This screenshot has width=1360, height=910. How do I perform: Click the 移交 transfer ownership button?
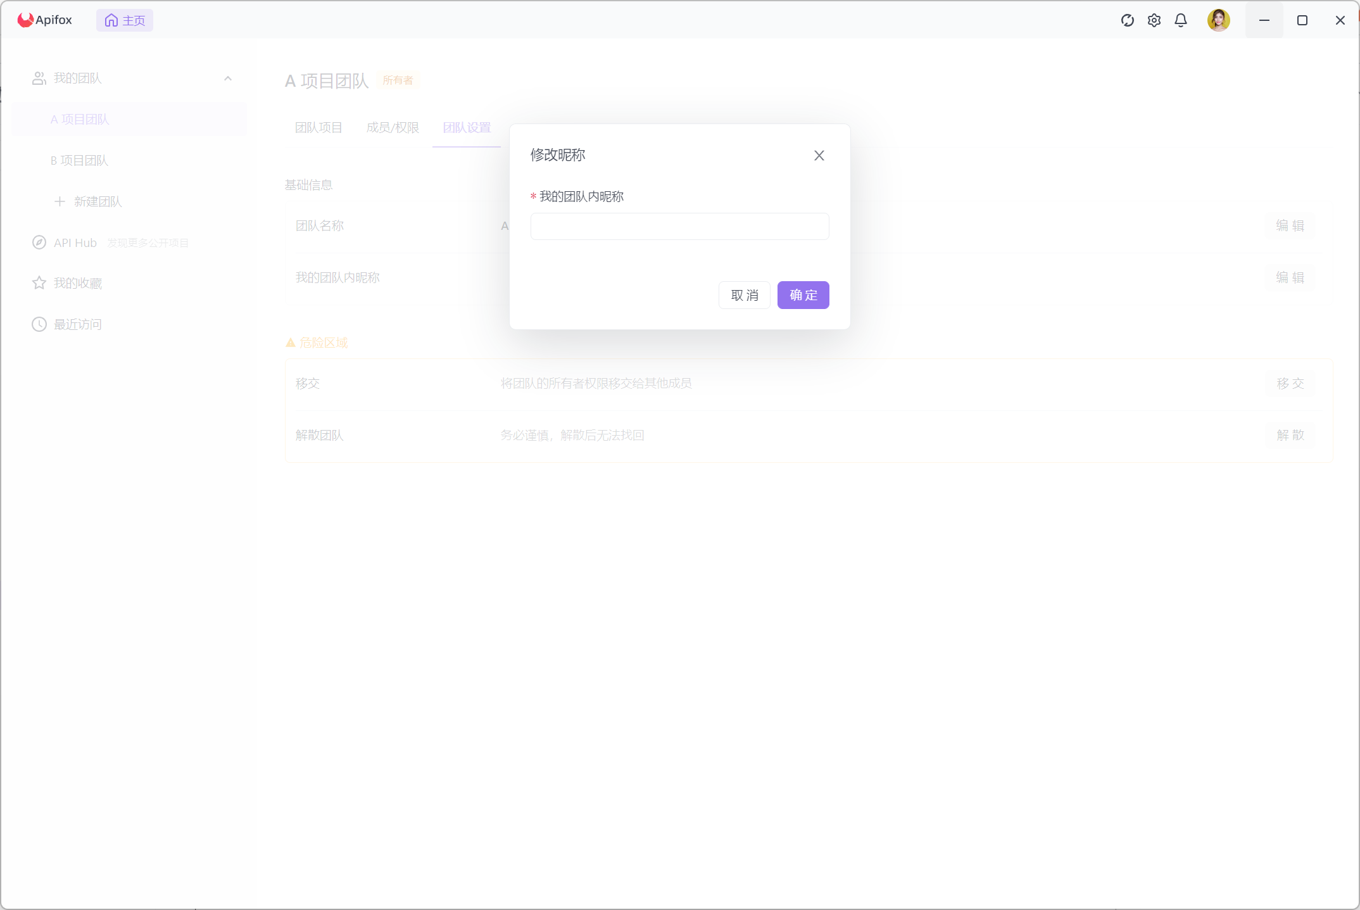pyautogui.click(x=1290, y=384)
